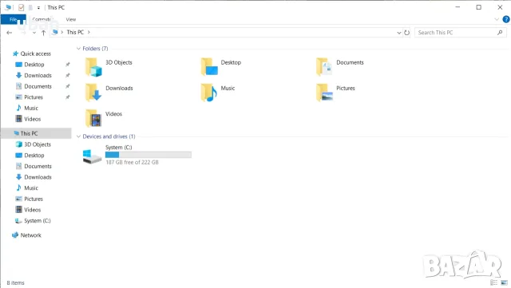
Task: Click the refresh button beside address bar
Action: click(406, 33)
